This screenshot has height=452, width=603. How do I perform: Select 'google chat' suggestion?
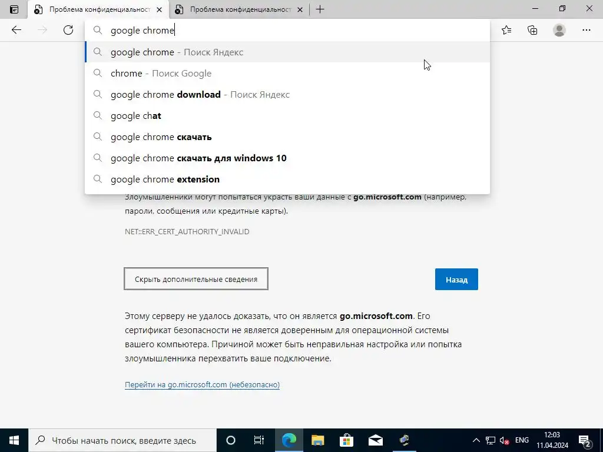[287, 116]
